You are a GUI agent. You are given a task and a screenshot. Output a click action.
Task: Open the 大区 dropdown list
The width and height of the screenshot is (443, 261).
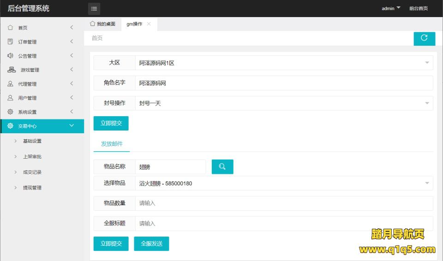pos(284,63)
